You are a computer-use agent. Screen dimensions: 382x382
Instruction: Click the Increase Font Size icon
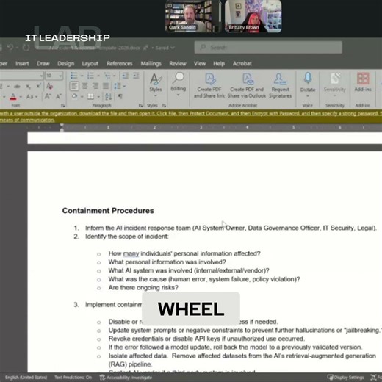[48, 96]
